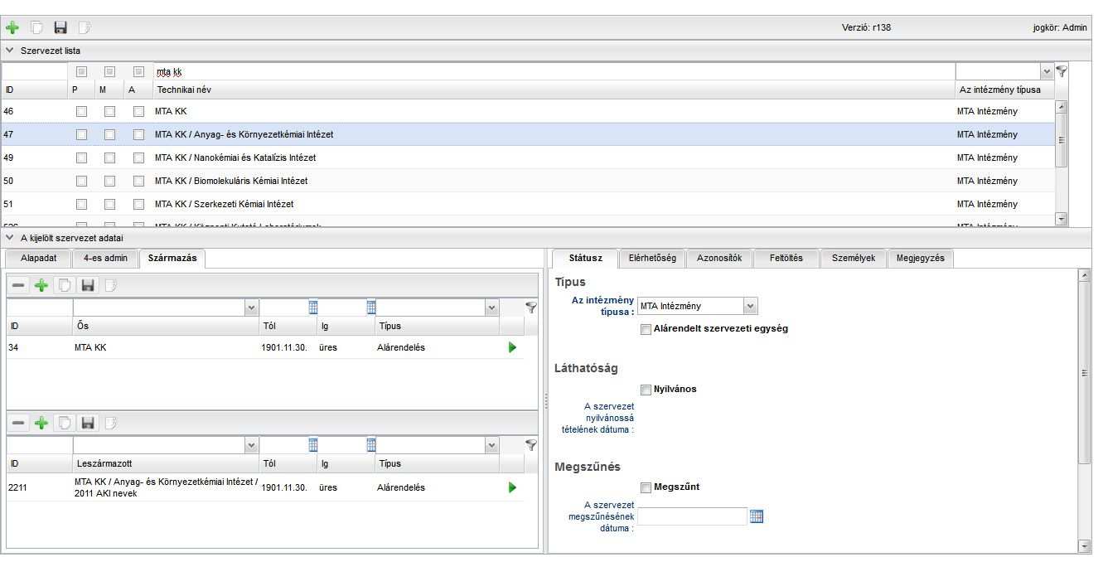This screenshot has width=1103, height=562.
Task: Open Tól calendar picker in the Ős filter row
Action: click(312, 308)
